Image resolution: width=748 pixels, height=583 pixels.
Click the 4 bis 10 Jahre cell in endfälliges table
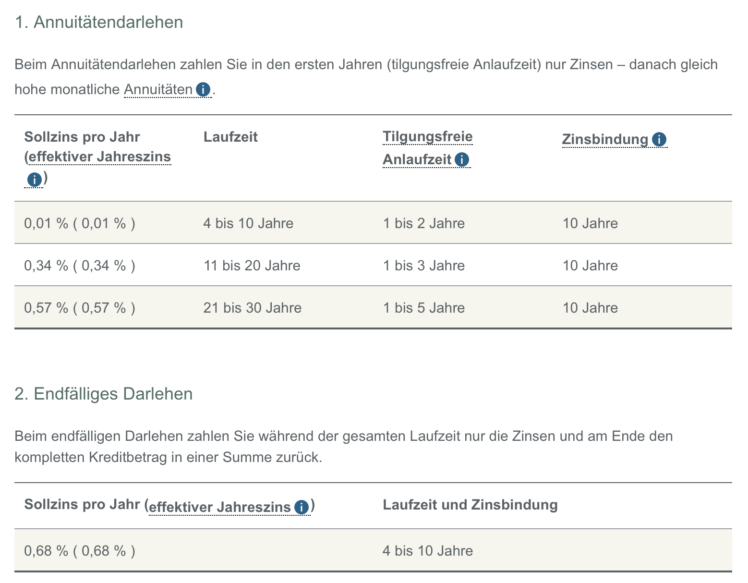(x=427, y=550)
